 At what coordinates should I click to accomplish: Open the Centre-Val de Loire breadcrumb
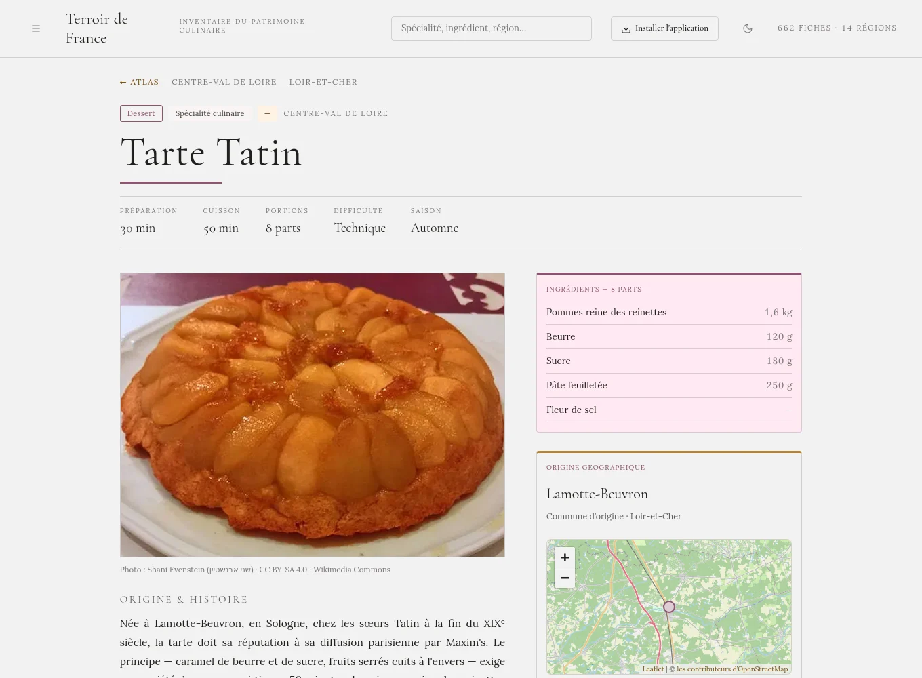tap(224, 82)
